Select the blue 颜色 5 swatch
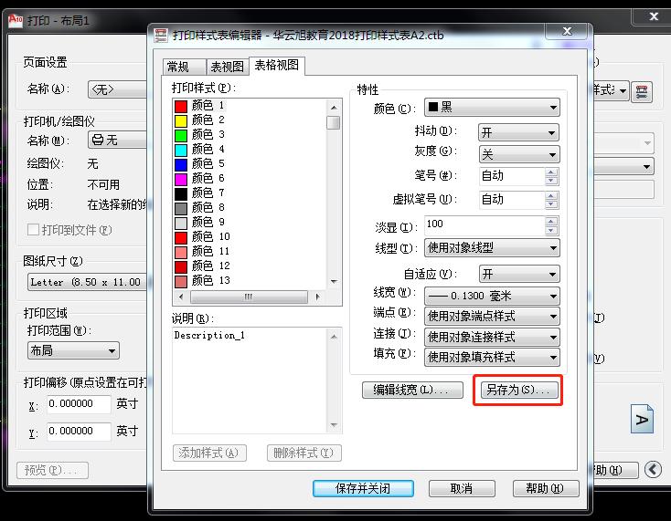Screen dimensions: 671x521 (181, 164)
